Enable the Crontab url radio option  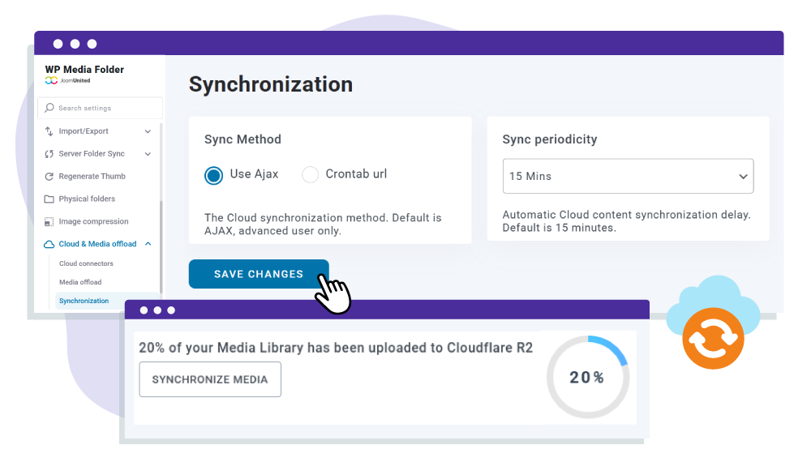tap(310, 174)
